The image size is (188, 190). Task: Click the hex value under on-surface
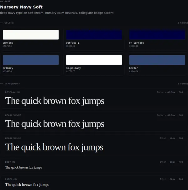pyautogui.click(x=133, y=46)
